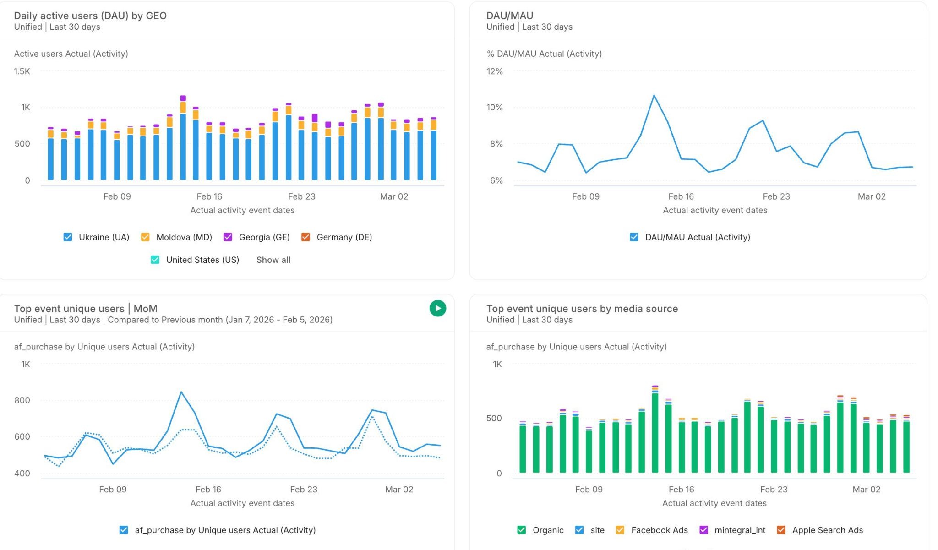The height and width of the screenshot is (550, 938).
Task: Select the purple mintegral_int color swatch
Action: (703, 530)
